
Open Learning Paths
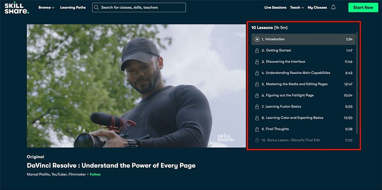(73, 8)
